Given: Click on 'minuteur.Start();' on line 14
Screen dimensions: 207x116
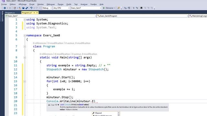Looking at the screenshot, I should tap(60, 77).
